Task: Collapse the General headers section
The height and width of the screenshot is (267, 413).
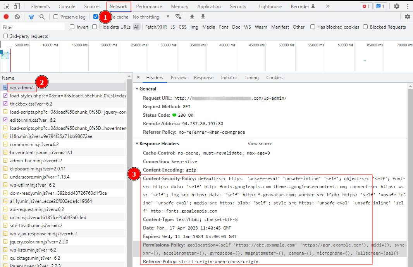Action: tap(137, 89)
